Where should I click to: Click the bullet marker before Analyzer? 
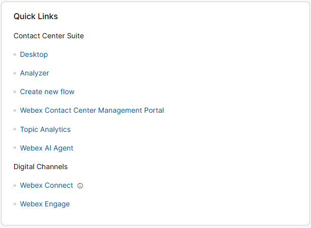click(x=15, y=73)
